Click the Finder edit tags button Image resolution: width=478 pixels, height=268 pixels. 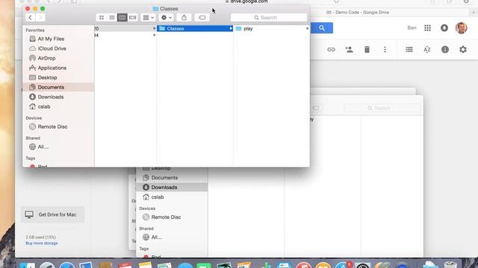tap(202, 18)
